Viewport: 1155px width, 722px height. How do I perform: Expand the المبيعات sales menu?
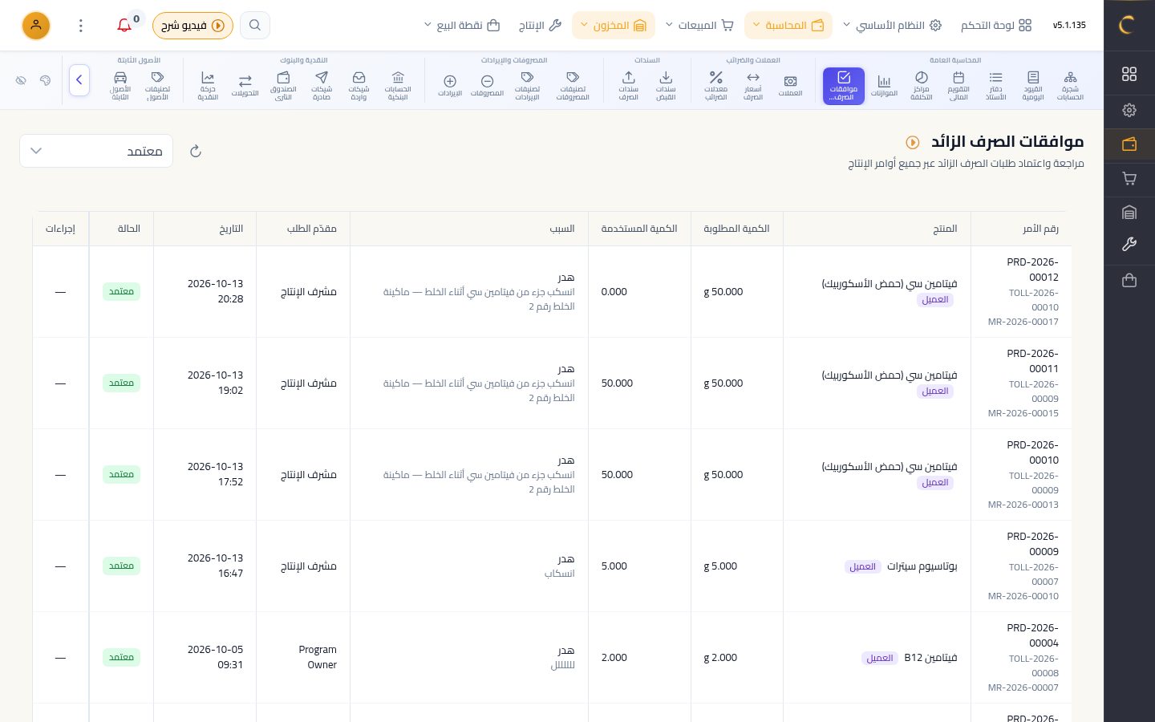coord(699,26)
